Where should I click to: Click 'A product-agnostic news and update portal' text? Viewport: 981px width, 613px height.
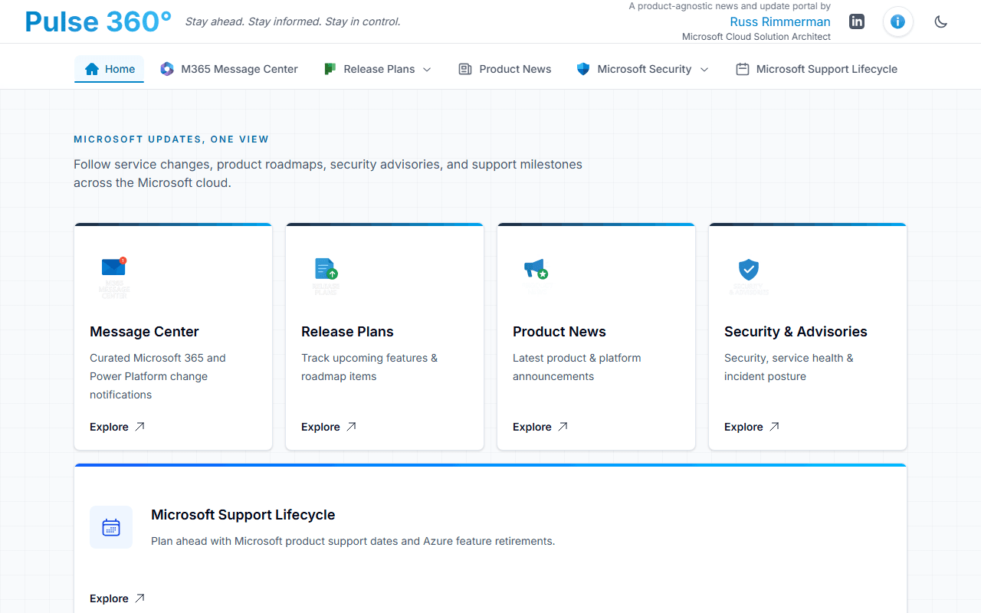[x=730, y=6]
